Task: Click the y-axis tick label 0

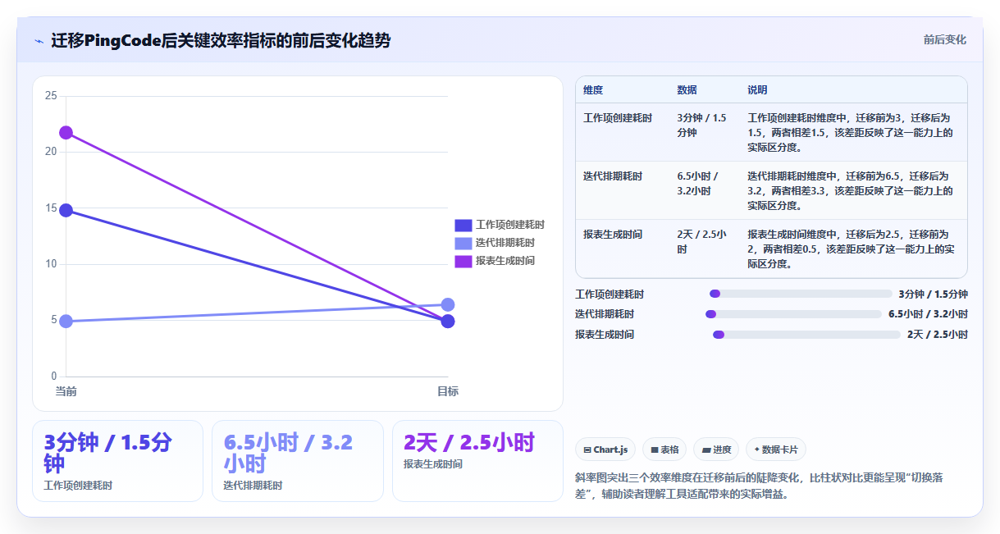Action: tap(53, 377)
